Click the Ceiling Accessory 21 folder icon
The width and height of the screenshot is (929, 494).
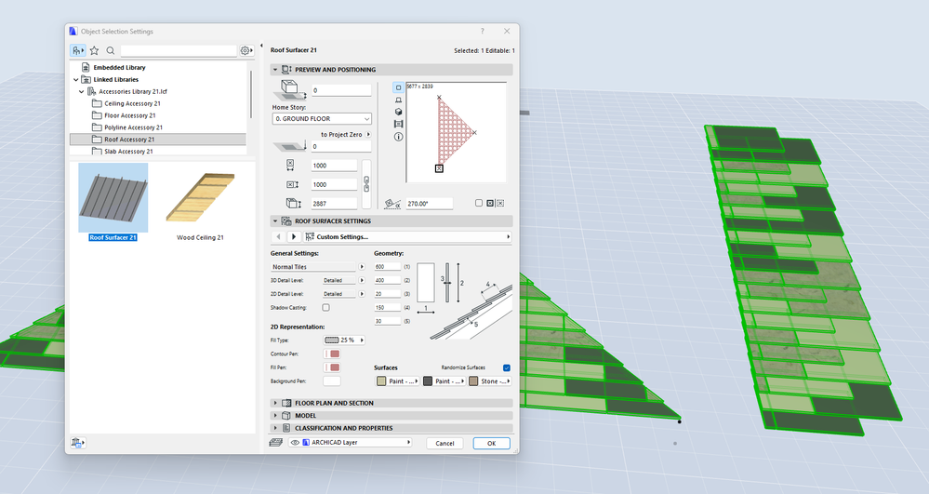(x=97, y=103)
